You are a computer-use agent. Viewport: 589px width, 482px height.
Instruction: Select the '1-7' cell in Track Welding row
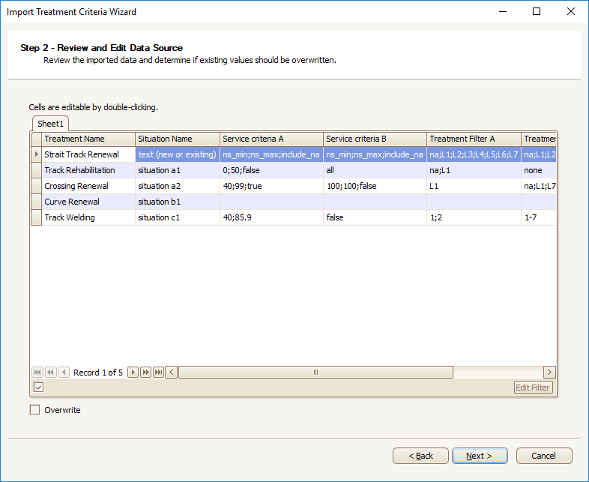(x=539, y=217)
